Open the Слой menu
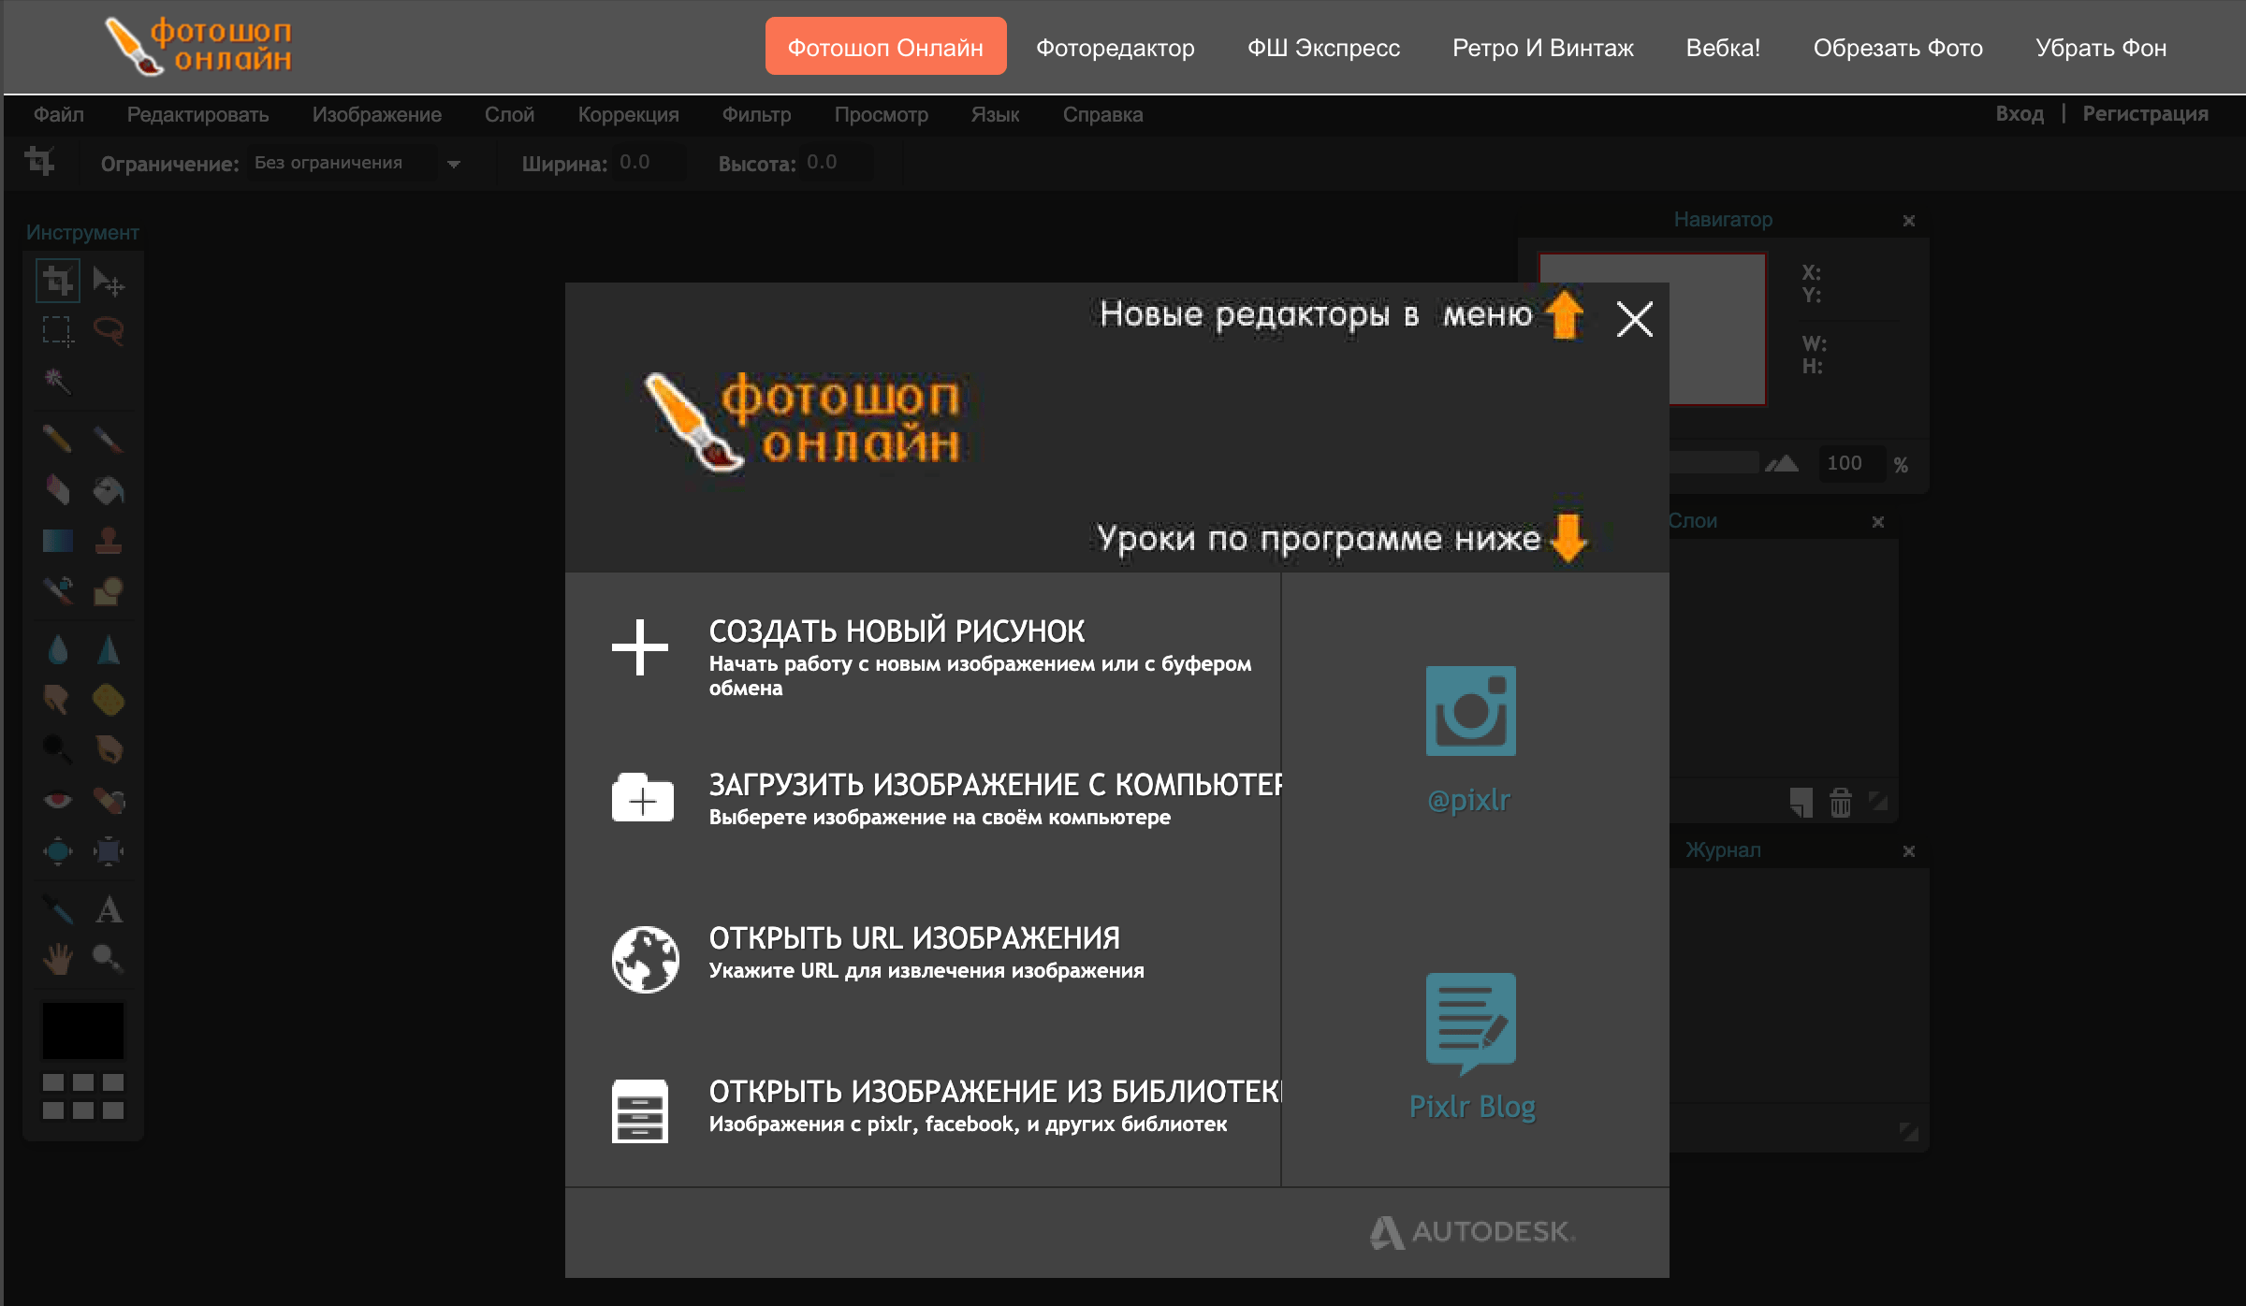The height and width of the screenshot is (1306, 2246). click(509, 115)
